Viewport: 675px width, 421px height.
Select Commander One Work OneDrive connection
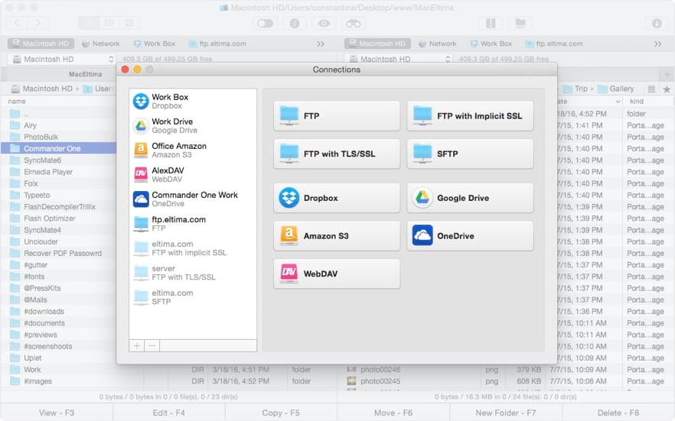coord(193,199)
